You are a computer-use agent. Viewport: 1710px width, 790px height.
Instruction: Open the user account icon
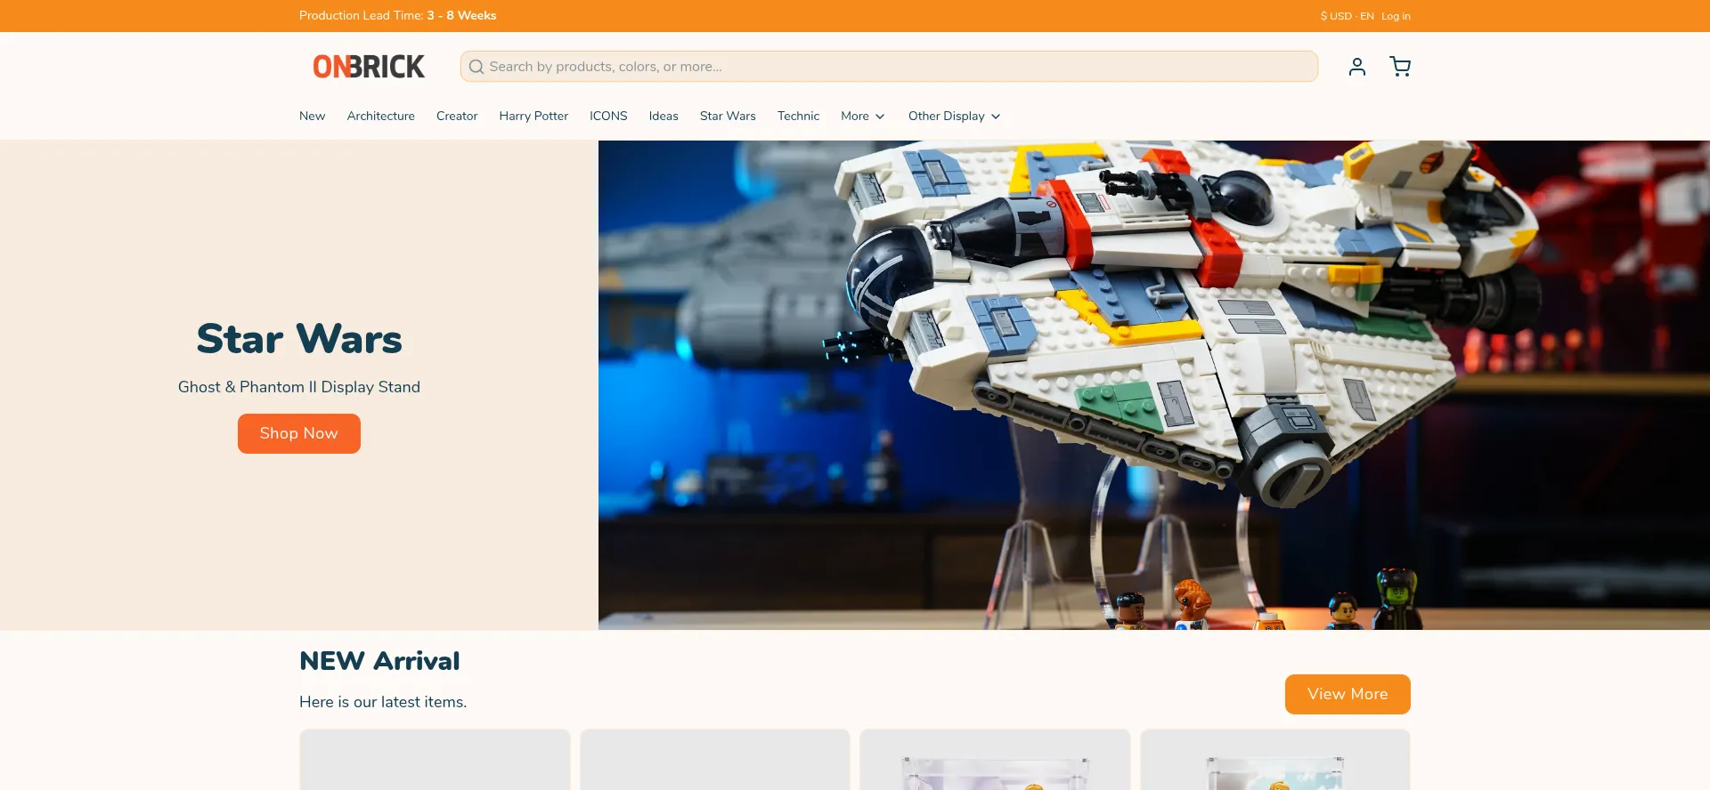coord(1356,67)
